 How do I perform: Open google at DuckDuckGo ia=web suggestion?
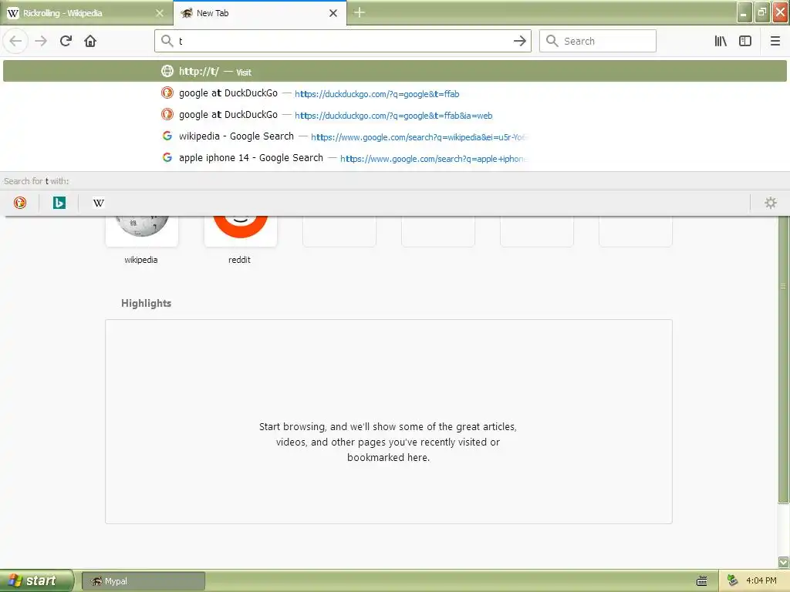[395, 115]
